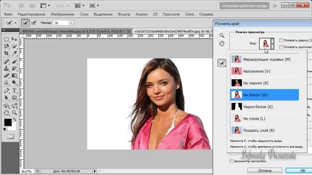
Task: Select the 3D Orbit camera tool
Action: (14, 106)
